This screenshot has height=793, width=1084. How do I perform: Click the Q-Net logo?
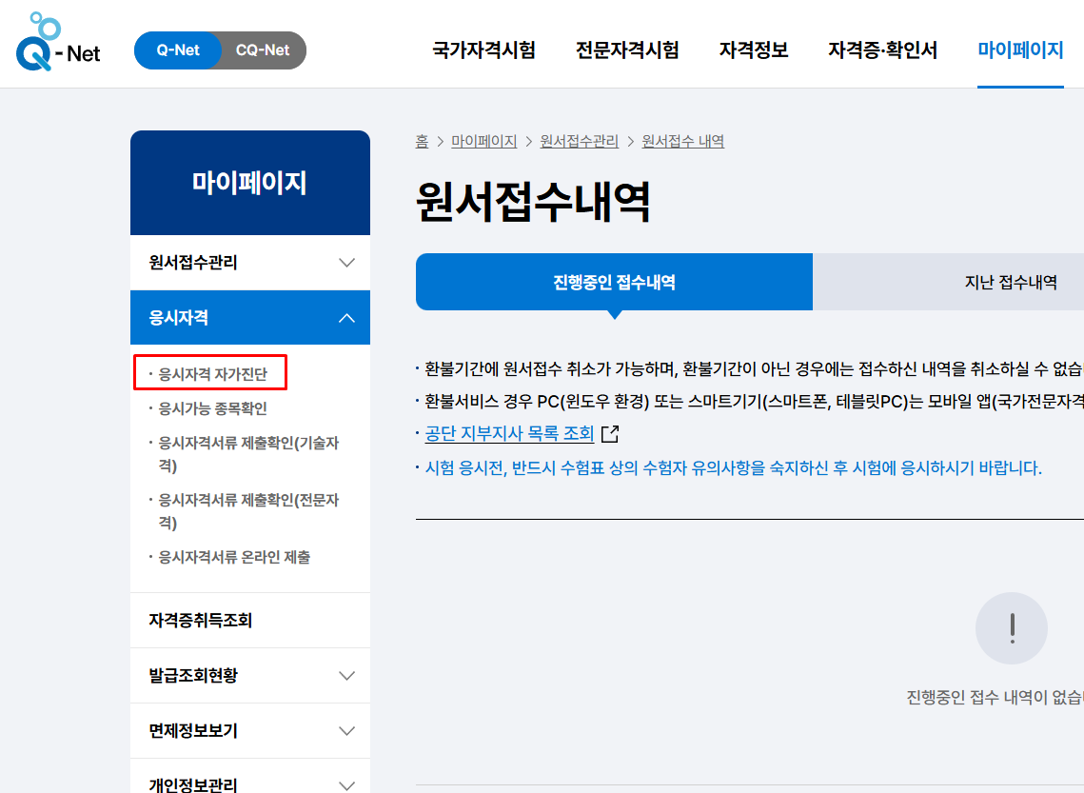58,42
